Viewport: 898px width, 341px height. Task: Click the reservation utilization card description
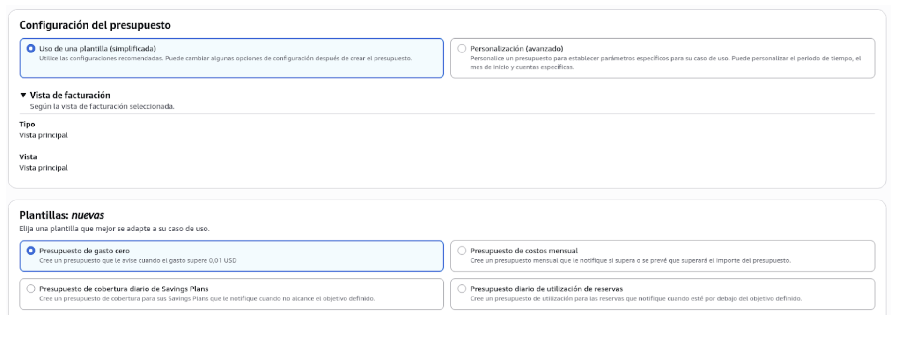[x=636, y=298]
